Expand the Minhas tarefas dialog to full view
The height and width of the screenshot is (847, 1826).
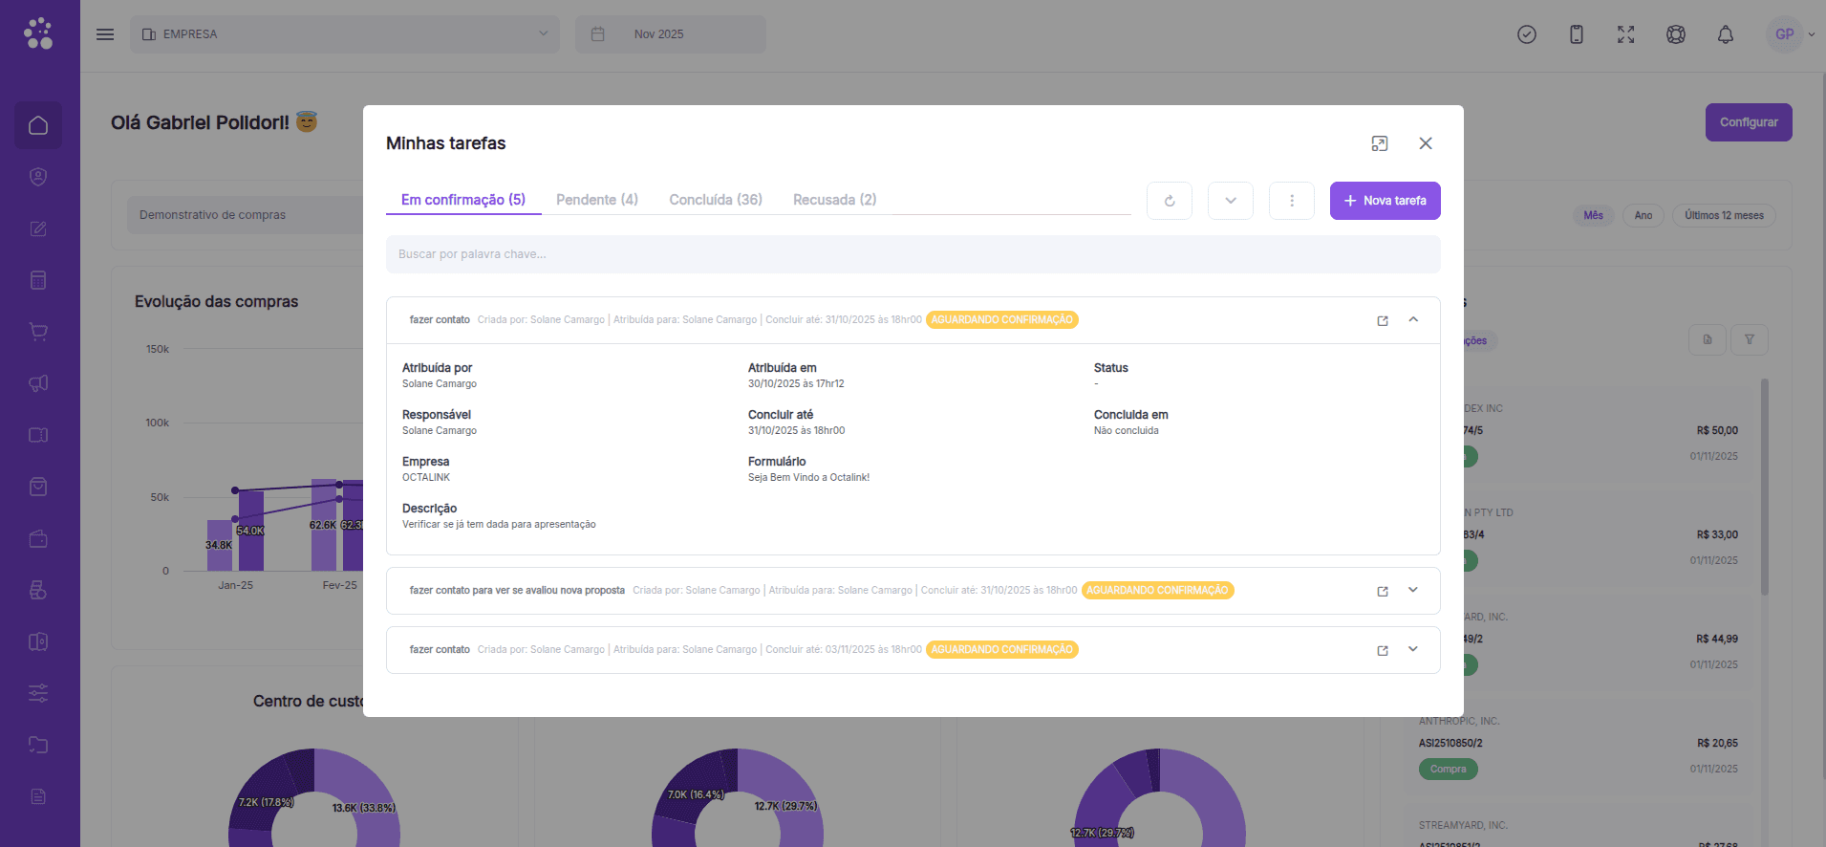(x=1380, y=143)
